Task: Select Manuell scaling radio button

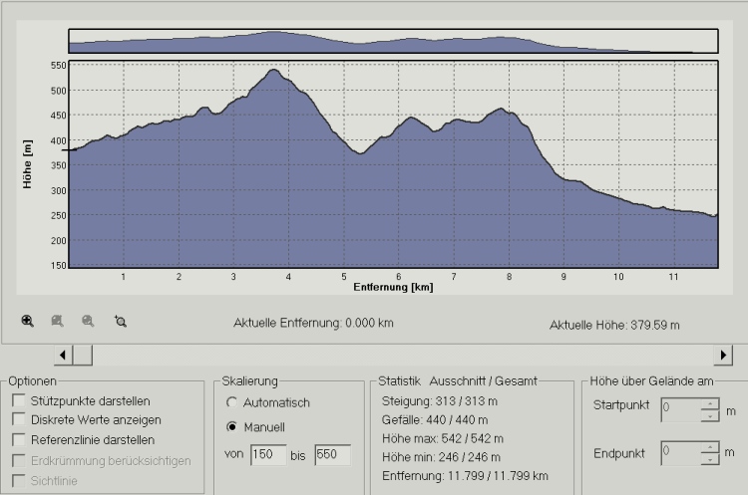Action: click(x=231, y=426)
